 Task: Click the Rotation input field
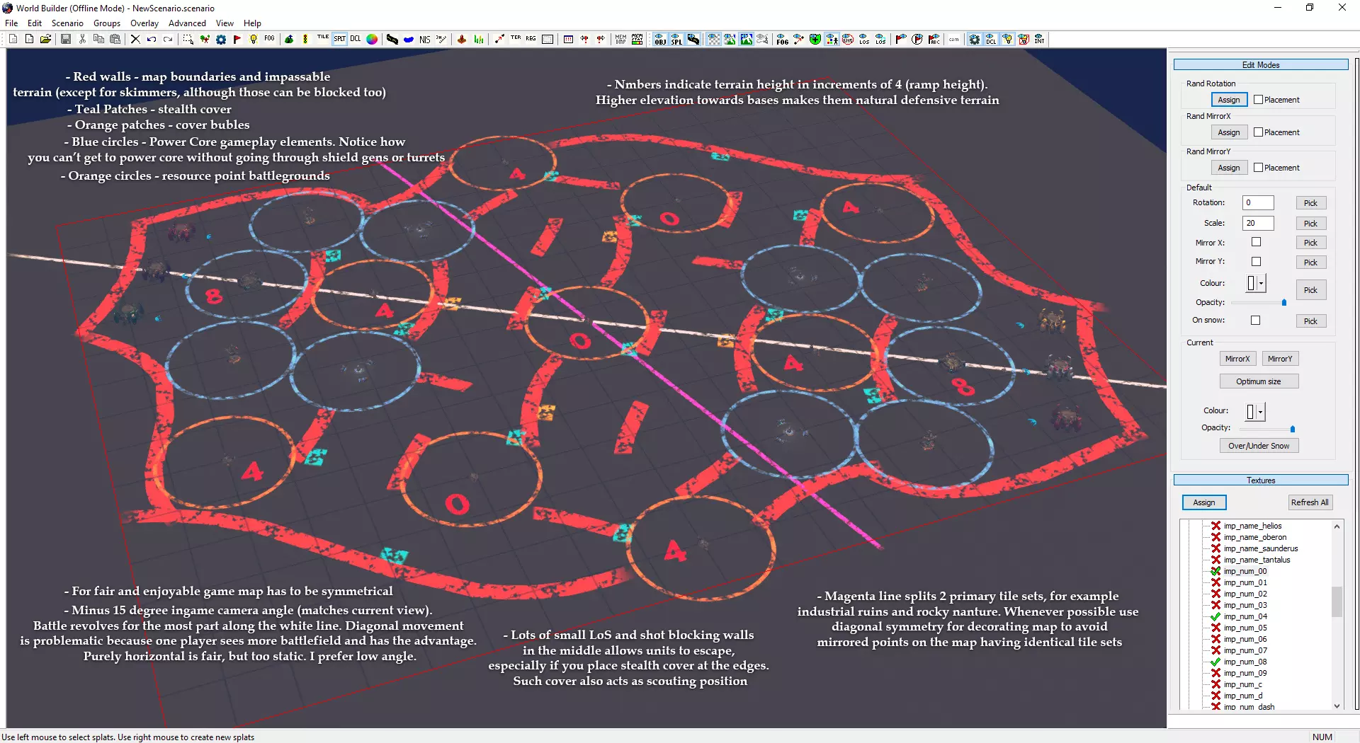1258,203
